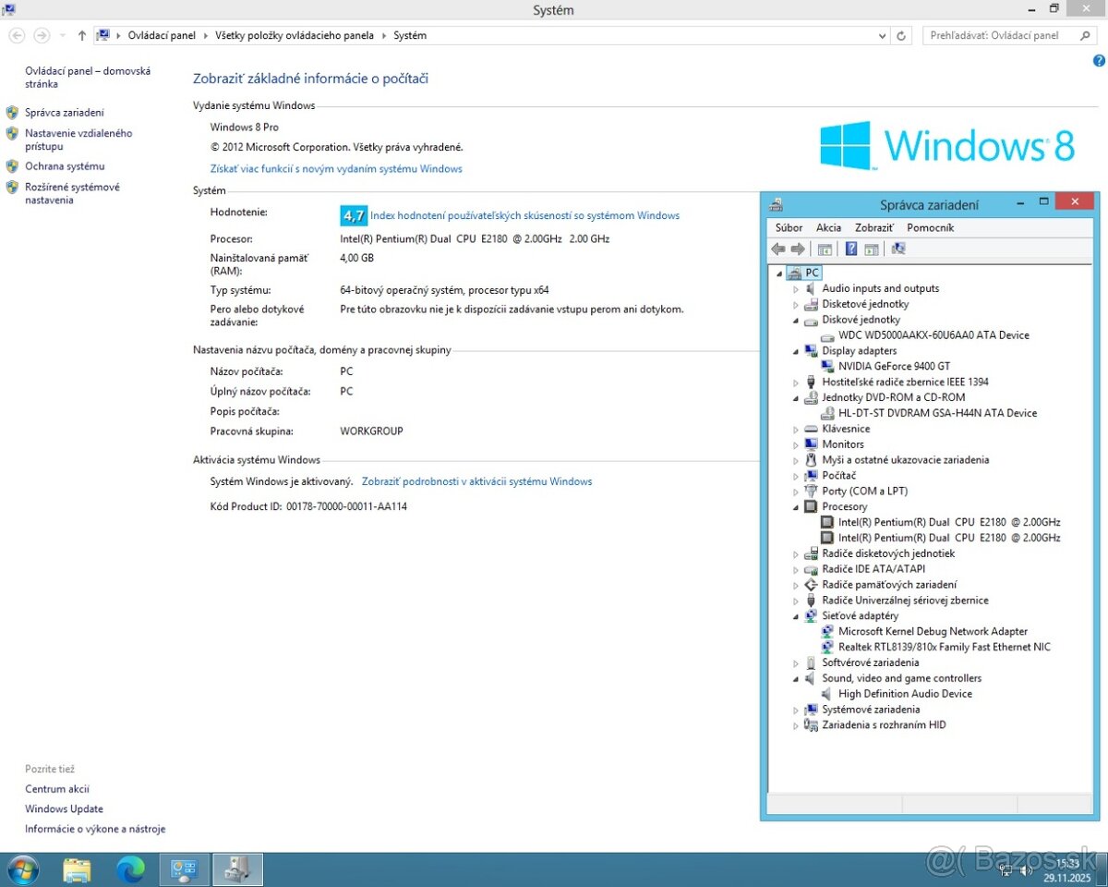Open the Akcia menu

point(828,227)
